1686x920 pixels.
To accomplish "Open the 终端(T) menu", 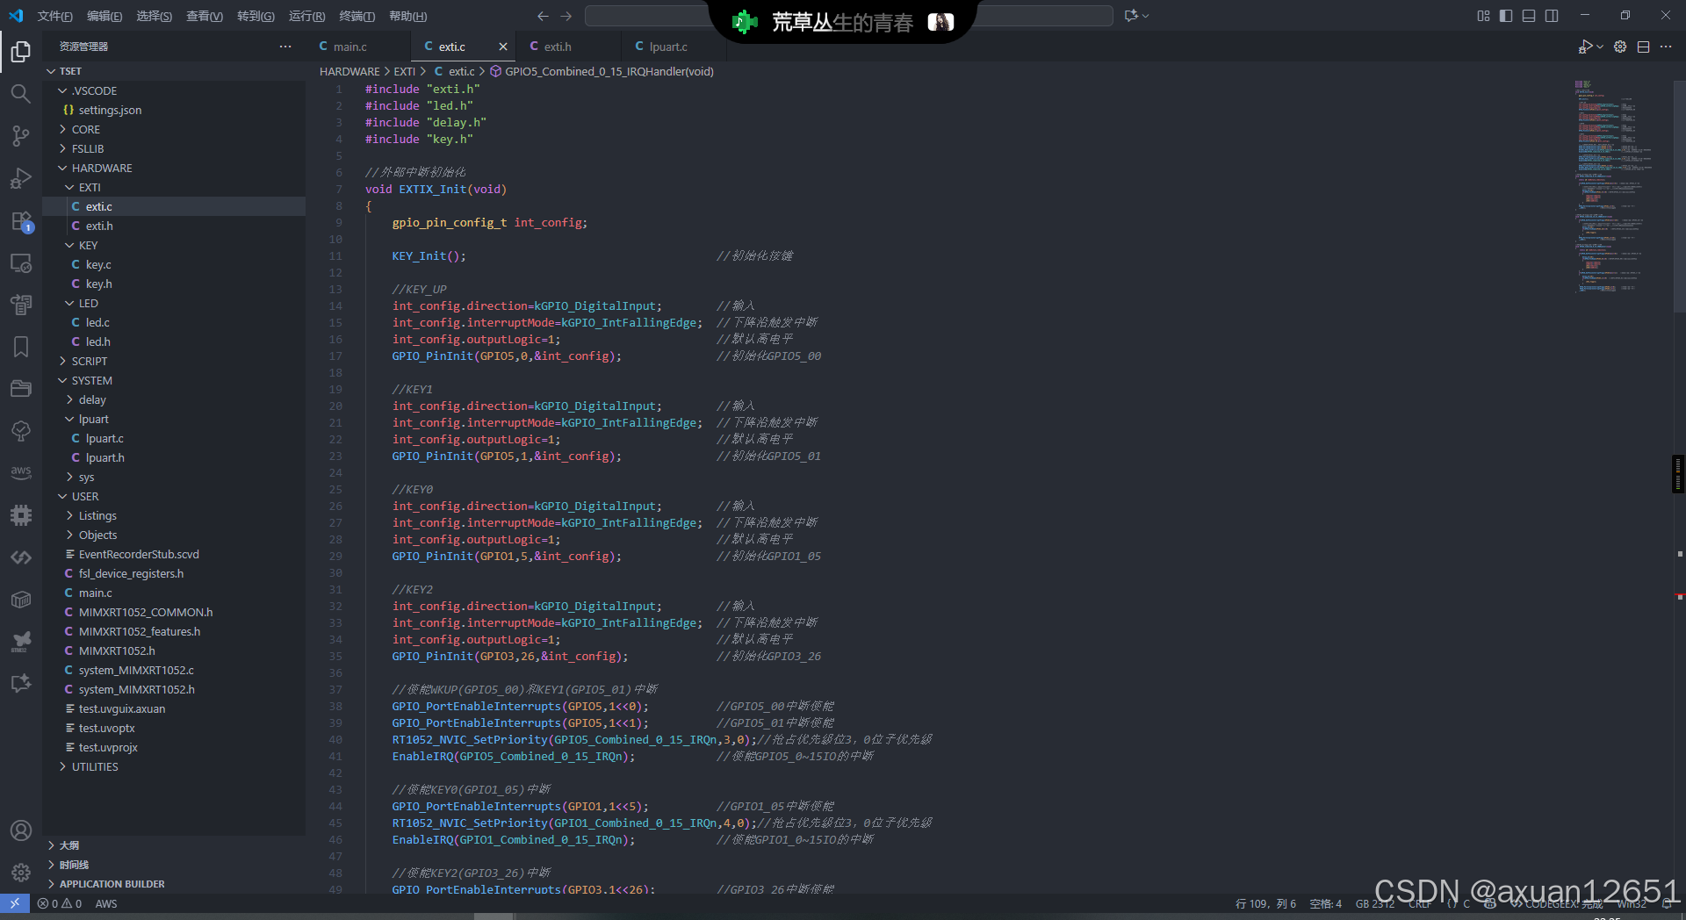I will 357,16.
